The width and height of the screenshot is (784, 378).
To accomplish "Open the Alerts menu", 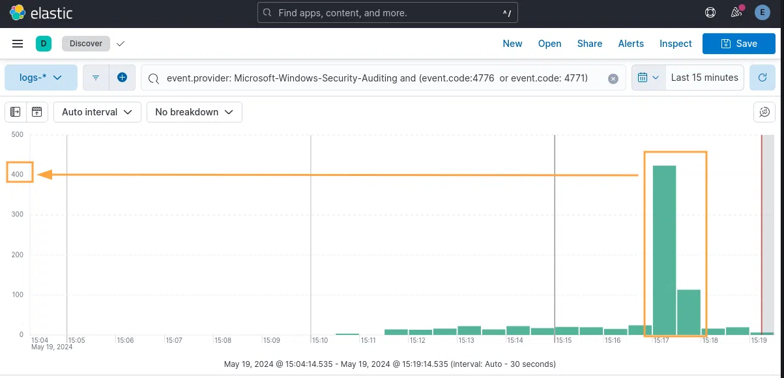I will [x=631, y=44].
